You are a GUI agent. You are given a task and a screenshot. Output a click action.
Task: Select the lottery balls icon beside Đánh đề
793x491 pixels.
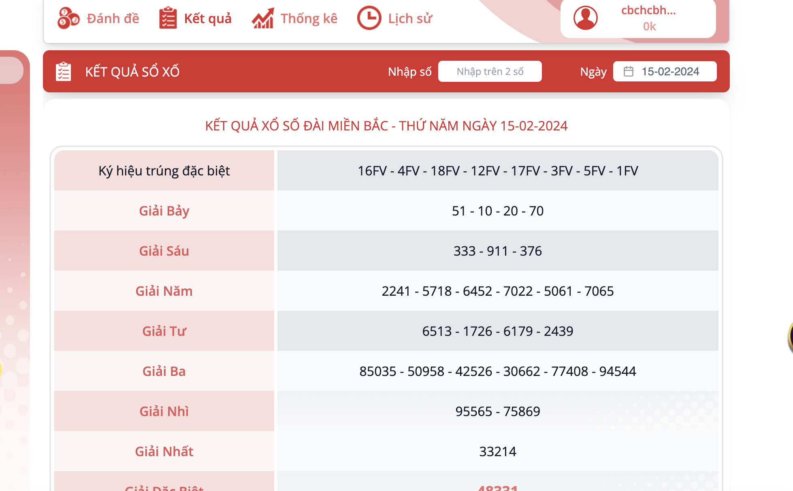tap(68, 18)
